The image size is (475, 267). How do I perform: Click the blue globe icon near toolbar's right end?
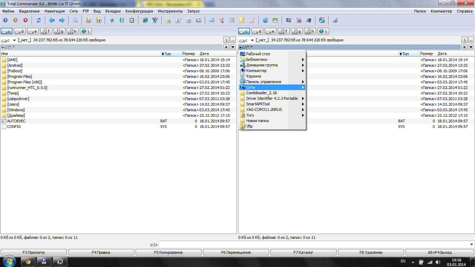tap(322, 20)
